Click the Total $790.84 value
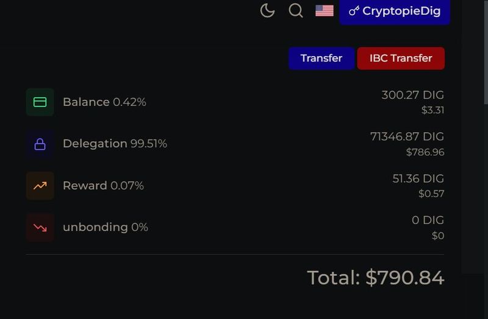Screen dimensions: 488x319 [x=375, y=278]
